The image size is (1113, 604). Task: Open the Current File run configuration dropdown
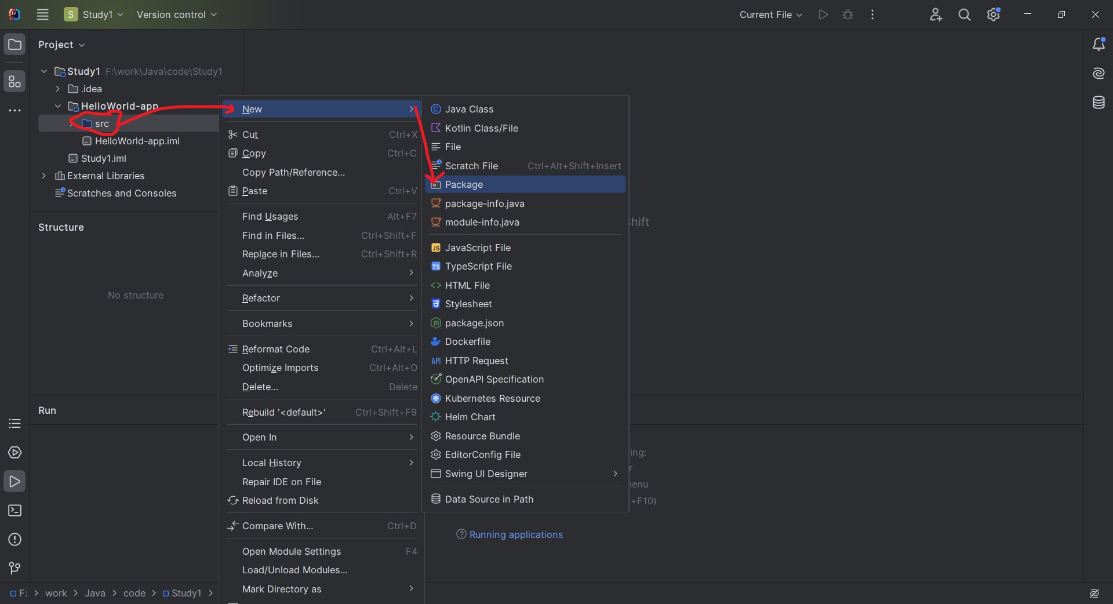point(770,14)
